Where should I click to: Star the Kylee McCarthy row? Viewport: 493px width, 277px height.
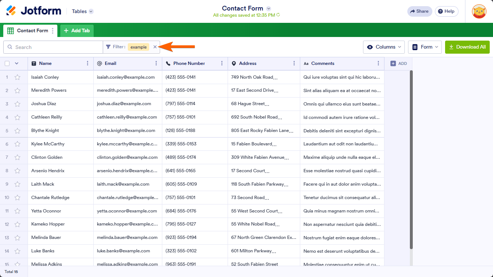17,144
